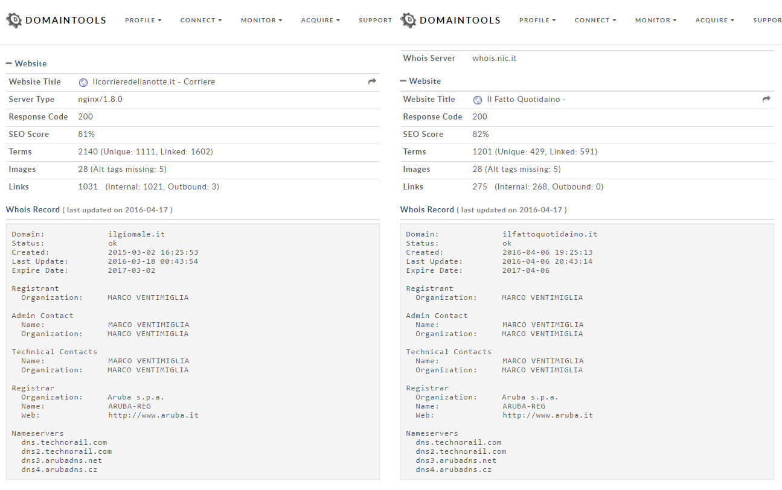This screenshot has width=782, height=490.
Task: Open ACQUIRE dropdown on the right page
Action: click(x=715, y=20)
